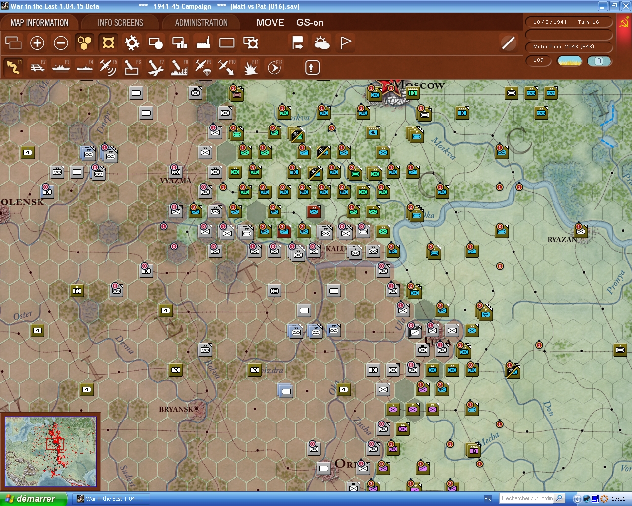This screenshot has width=632, height=506.
Task: Switch to the INFO SCREENS tab
Action: (x=120, y=23)
